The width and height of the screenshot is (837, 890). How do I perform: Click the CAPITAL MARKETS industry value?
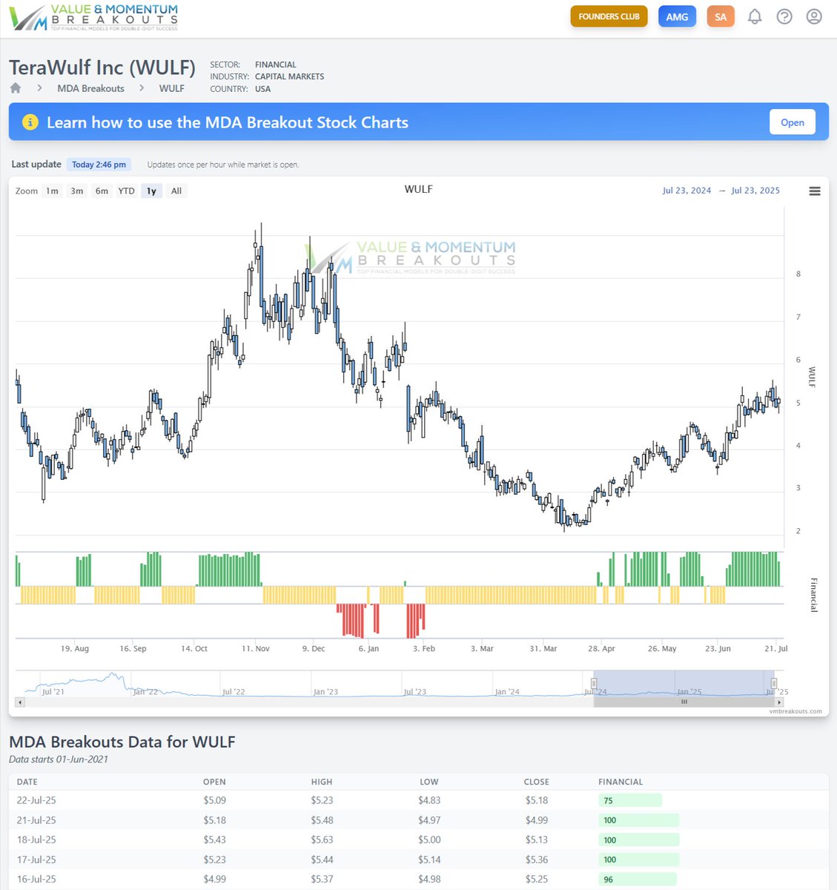pyautogui.click(x=289, y=76)
